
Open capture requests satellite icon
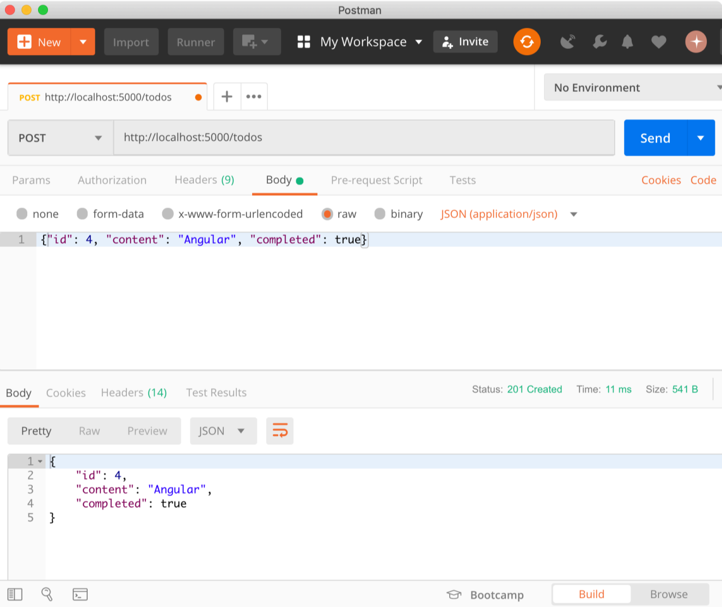(x=568, y=42)
